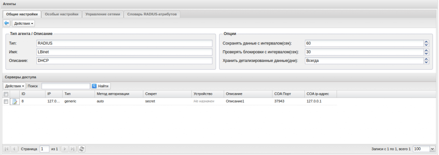Click the truncated IP cell 127.0...
439x155 pixels.
[54, 102]
